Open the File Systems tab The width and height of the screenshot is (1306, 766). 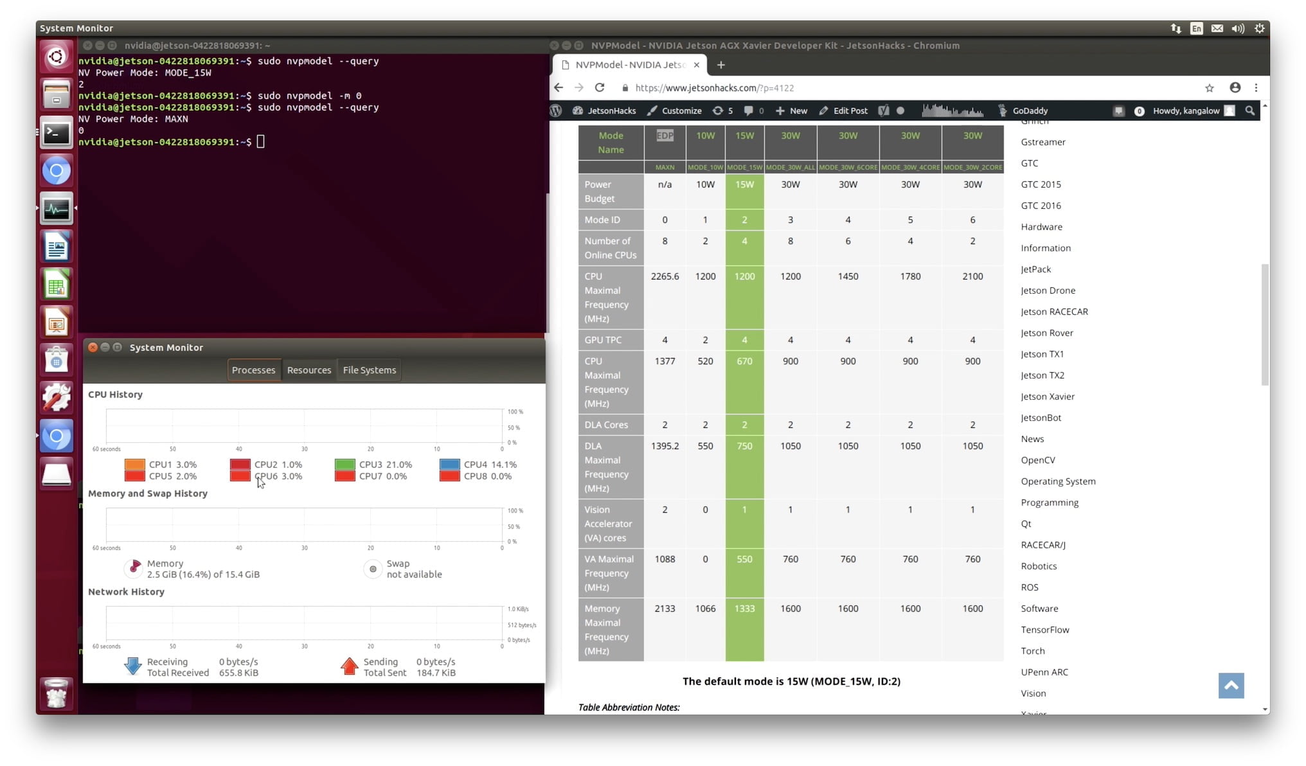[x=369, y=370]
